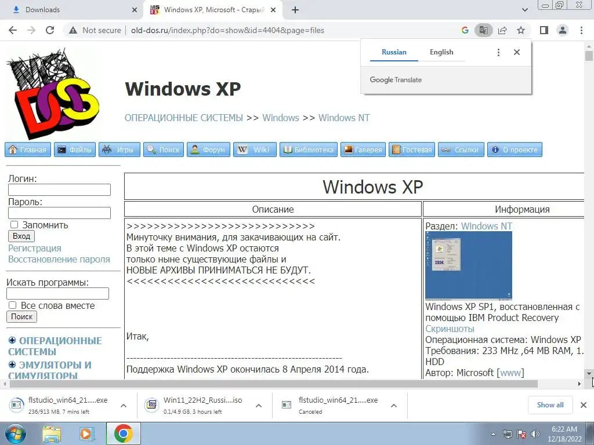Viewport: 594px width, 445px height.
Task: Open the Форум navigation button
Action: point(208,149)
